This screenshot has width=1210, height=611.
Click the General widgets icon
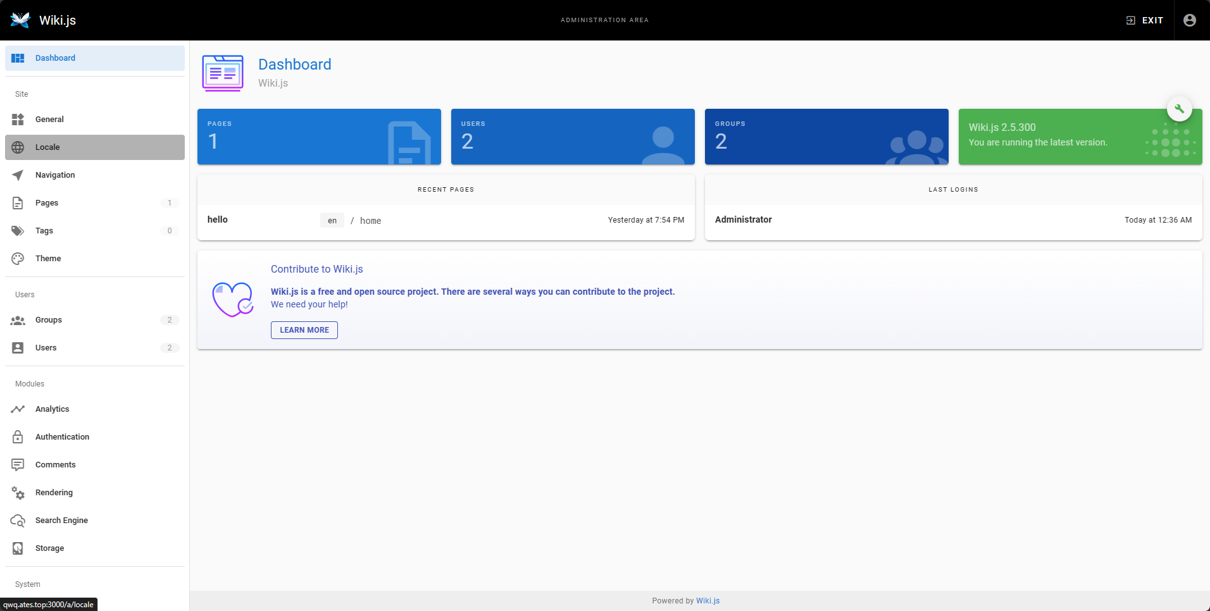click(18, 120)
